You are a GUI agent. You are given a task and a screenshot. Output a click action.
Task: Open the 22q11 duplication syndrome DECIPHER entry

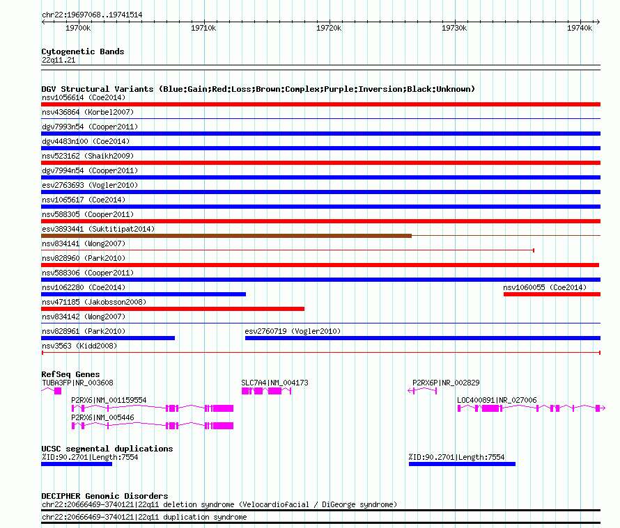click(144, 518)
